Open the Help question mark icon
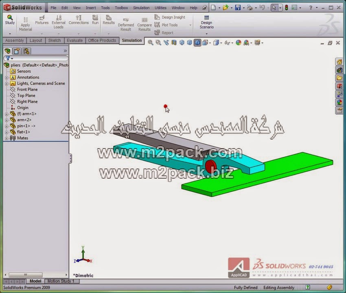Viewport: 346px width, 293px height. [311, 7]
